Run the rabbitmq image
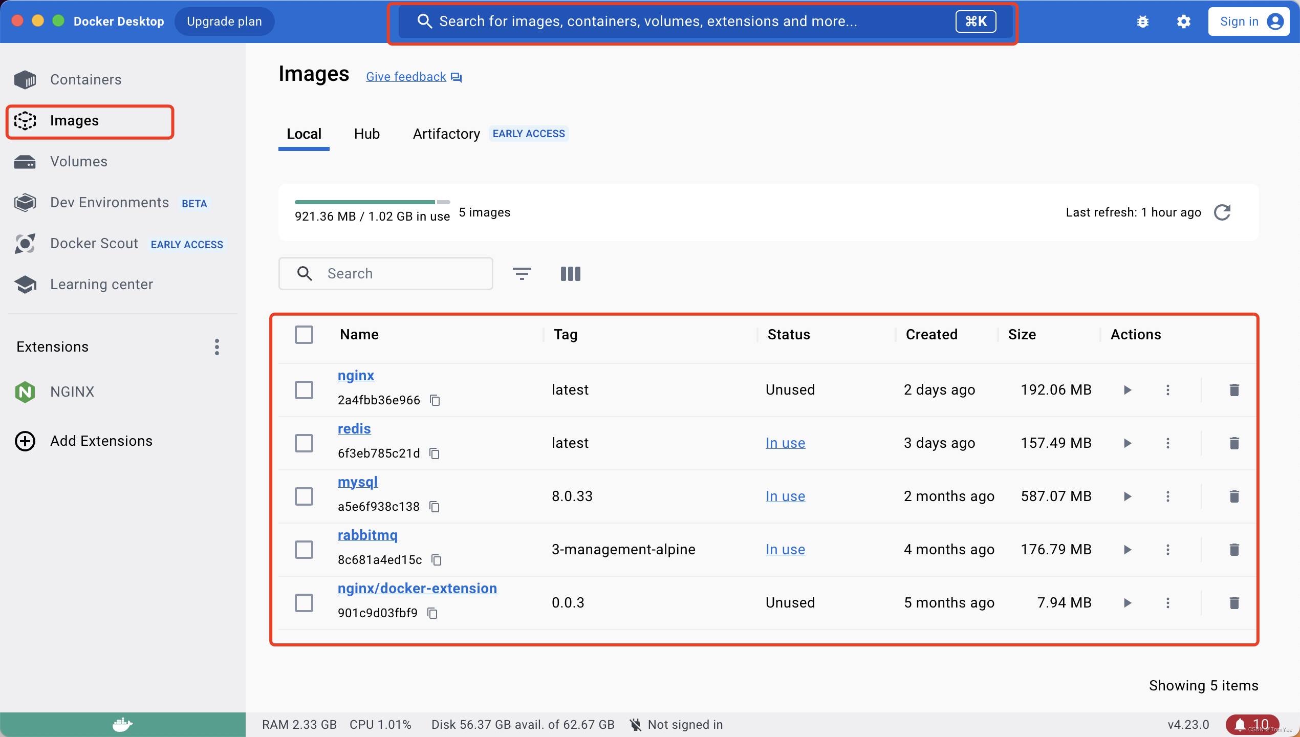The image size is (1300, 737). coord(1128,550)
